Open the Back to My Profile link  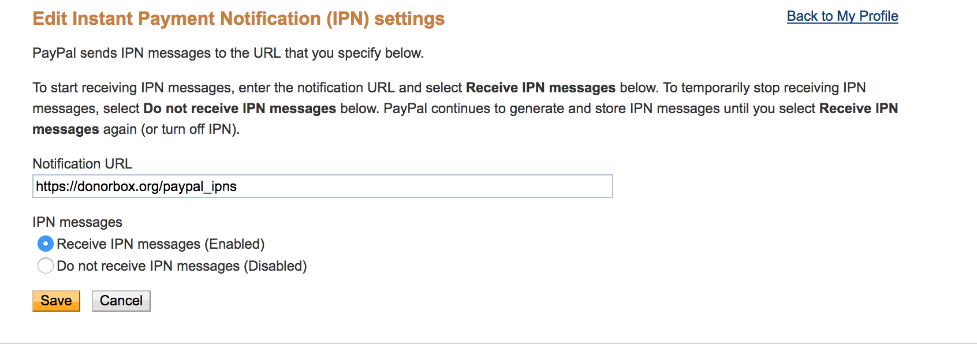[842, 16]
